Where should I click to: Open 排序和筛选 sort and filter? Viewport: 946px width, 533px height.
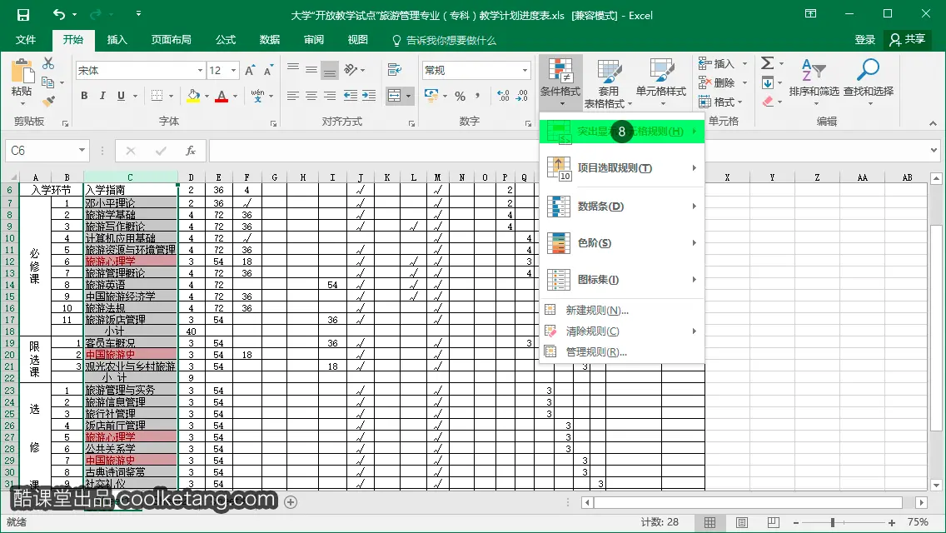814,82
